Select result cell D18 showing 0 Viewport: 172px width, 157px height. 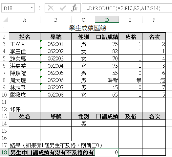[x=107, y=152]
